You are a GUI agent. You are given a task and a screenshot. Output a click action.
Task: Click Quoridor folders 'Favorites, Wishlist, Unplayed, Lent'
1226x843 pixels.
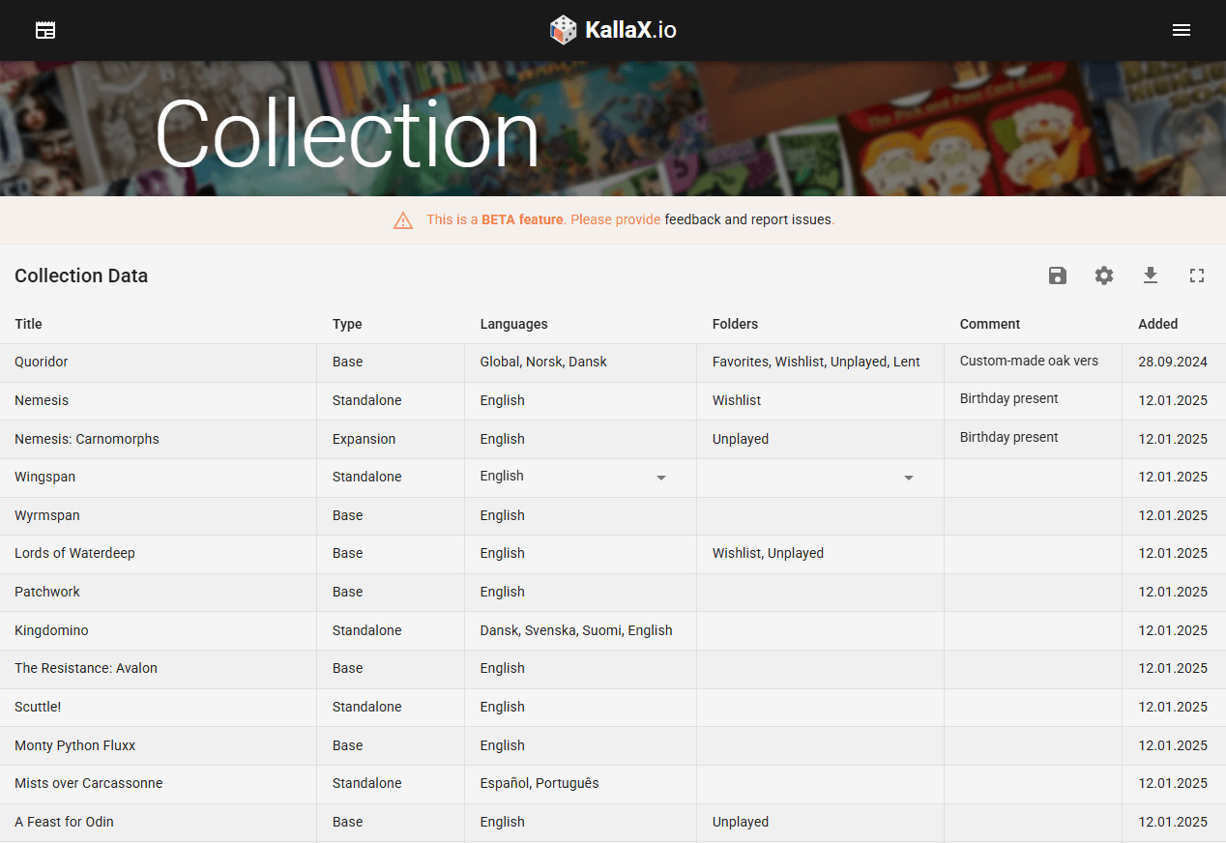(820, 363)
